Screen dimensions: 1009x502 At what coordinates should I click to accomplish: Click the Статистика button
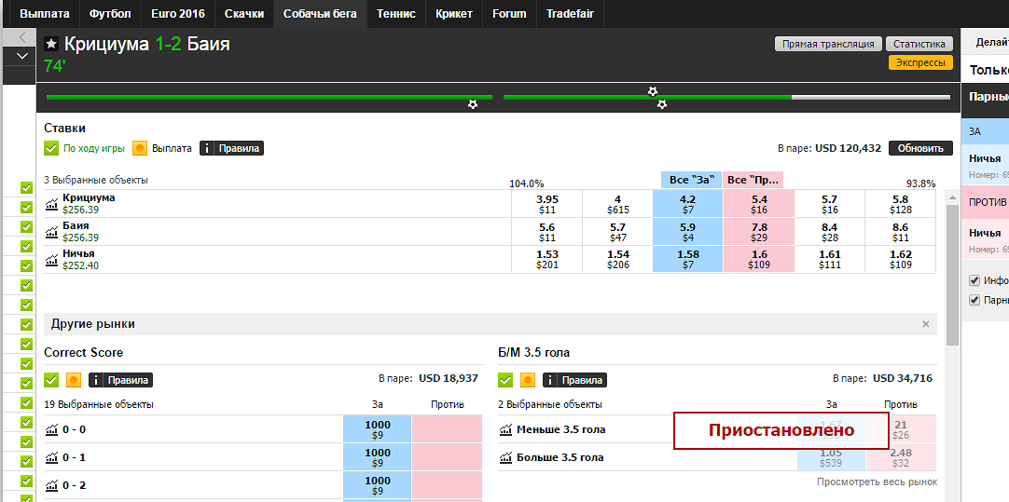pyautogui.click(x=919, y=44)
